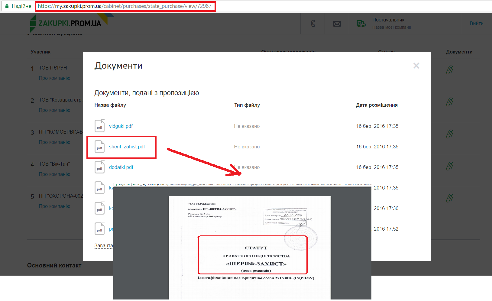Click pdf icon in row dated 2016 17:36

pos(99,208)
